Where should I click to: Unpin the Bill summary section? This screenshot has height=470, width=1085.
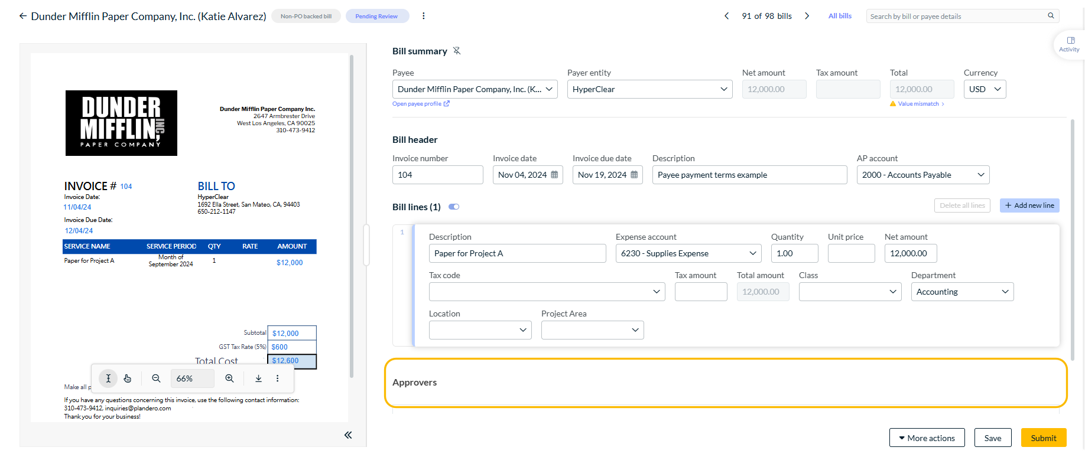457,51
